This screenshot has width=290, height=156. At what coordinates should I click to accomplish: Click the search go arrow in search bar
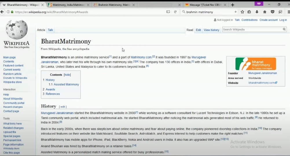(x=235, y=12)
